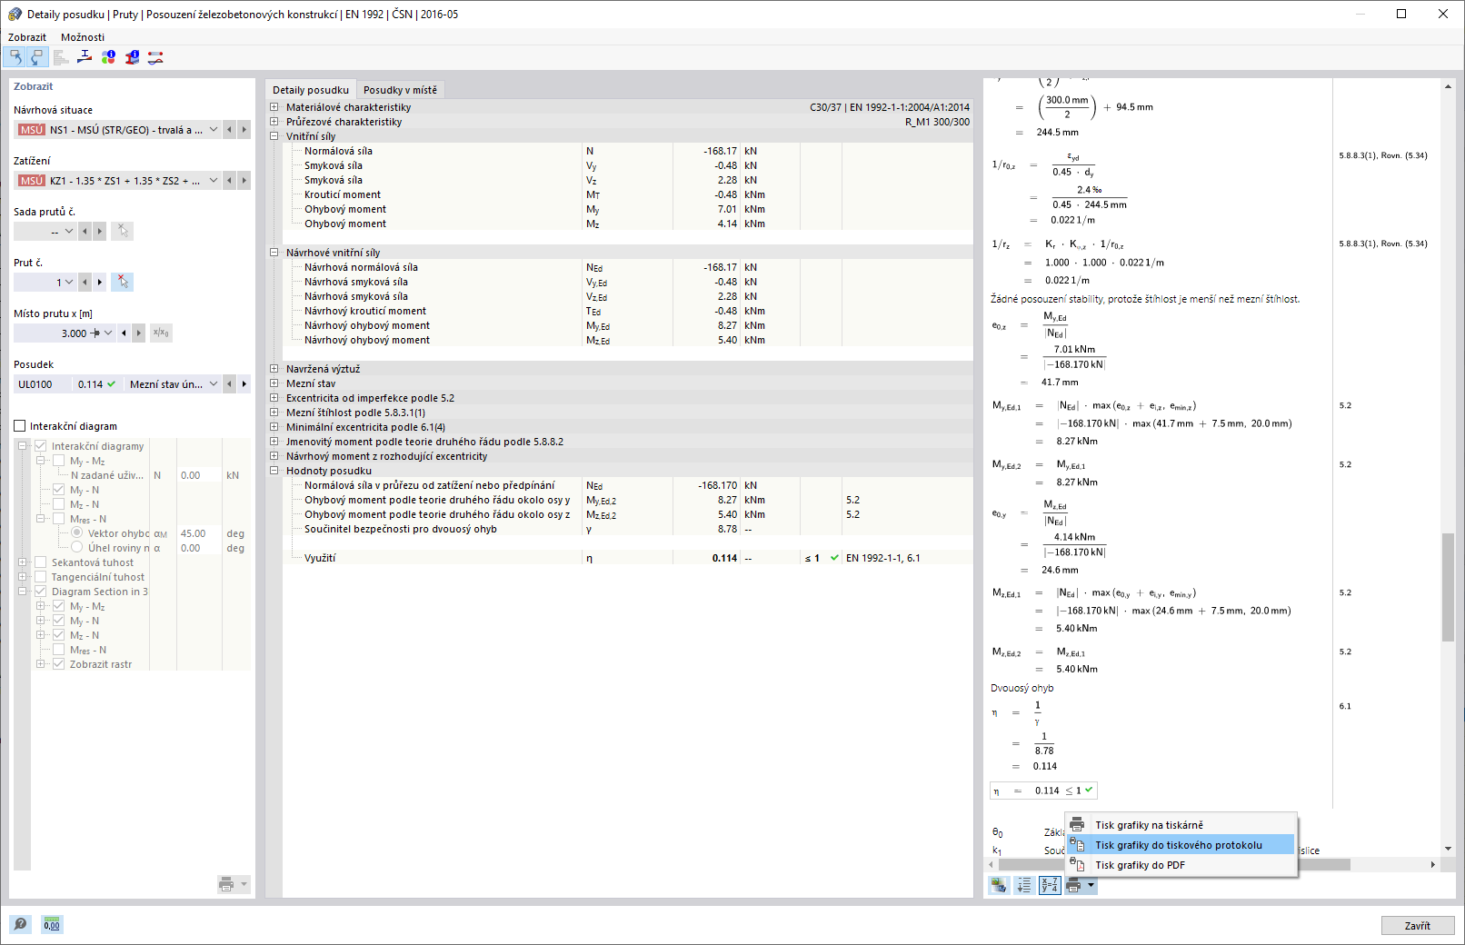
Task: Click the sorted list icon below formulas
Action: 1024,885
